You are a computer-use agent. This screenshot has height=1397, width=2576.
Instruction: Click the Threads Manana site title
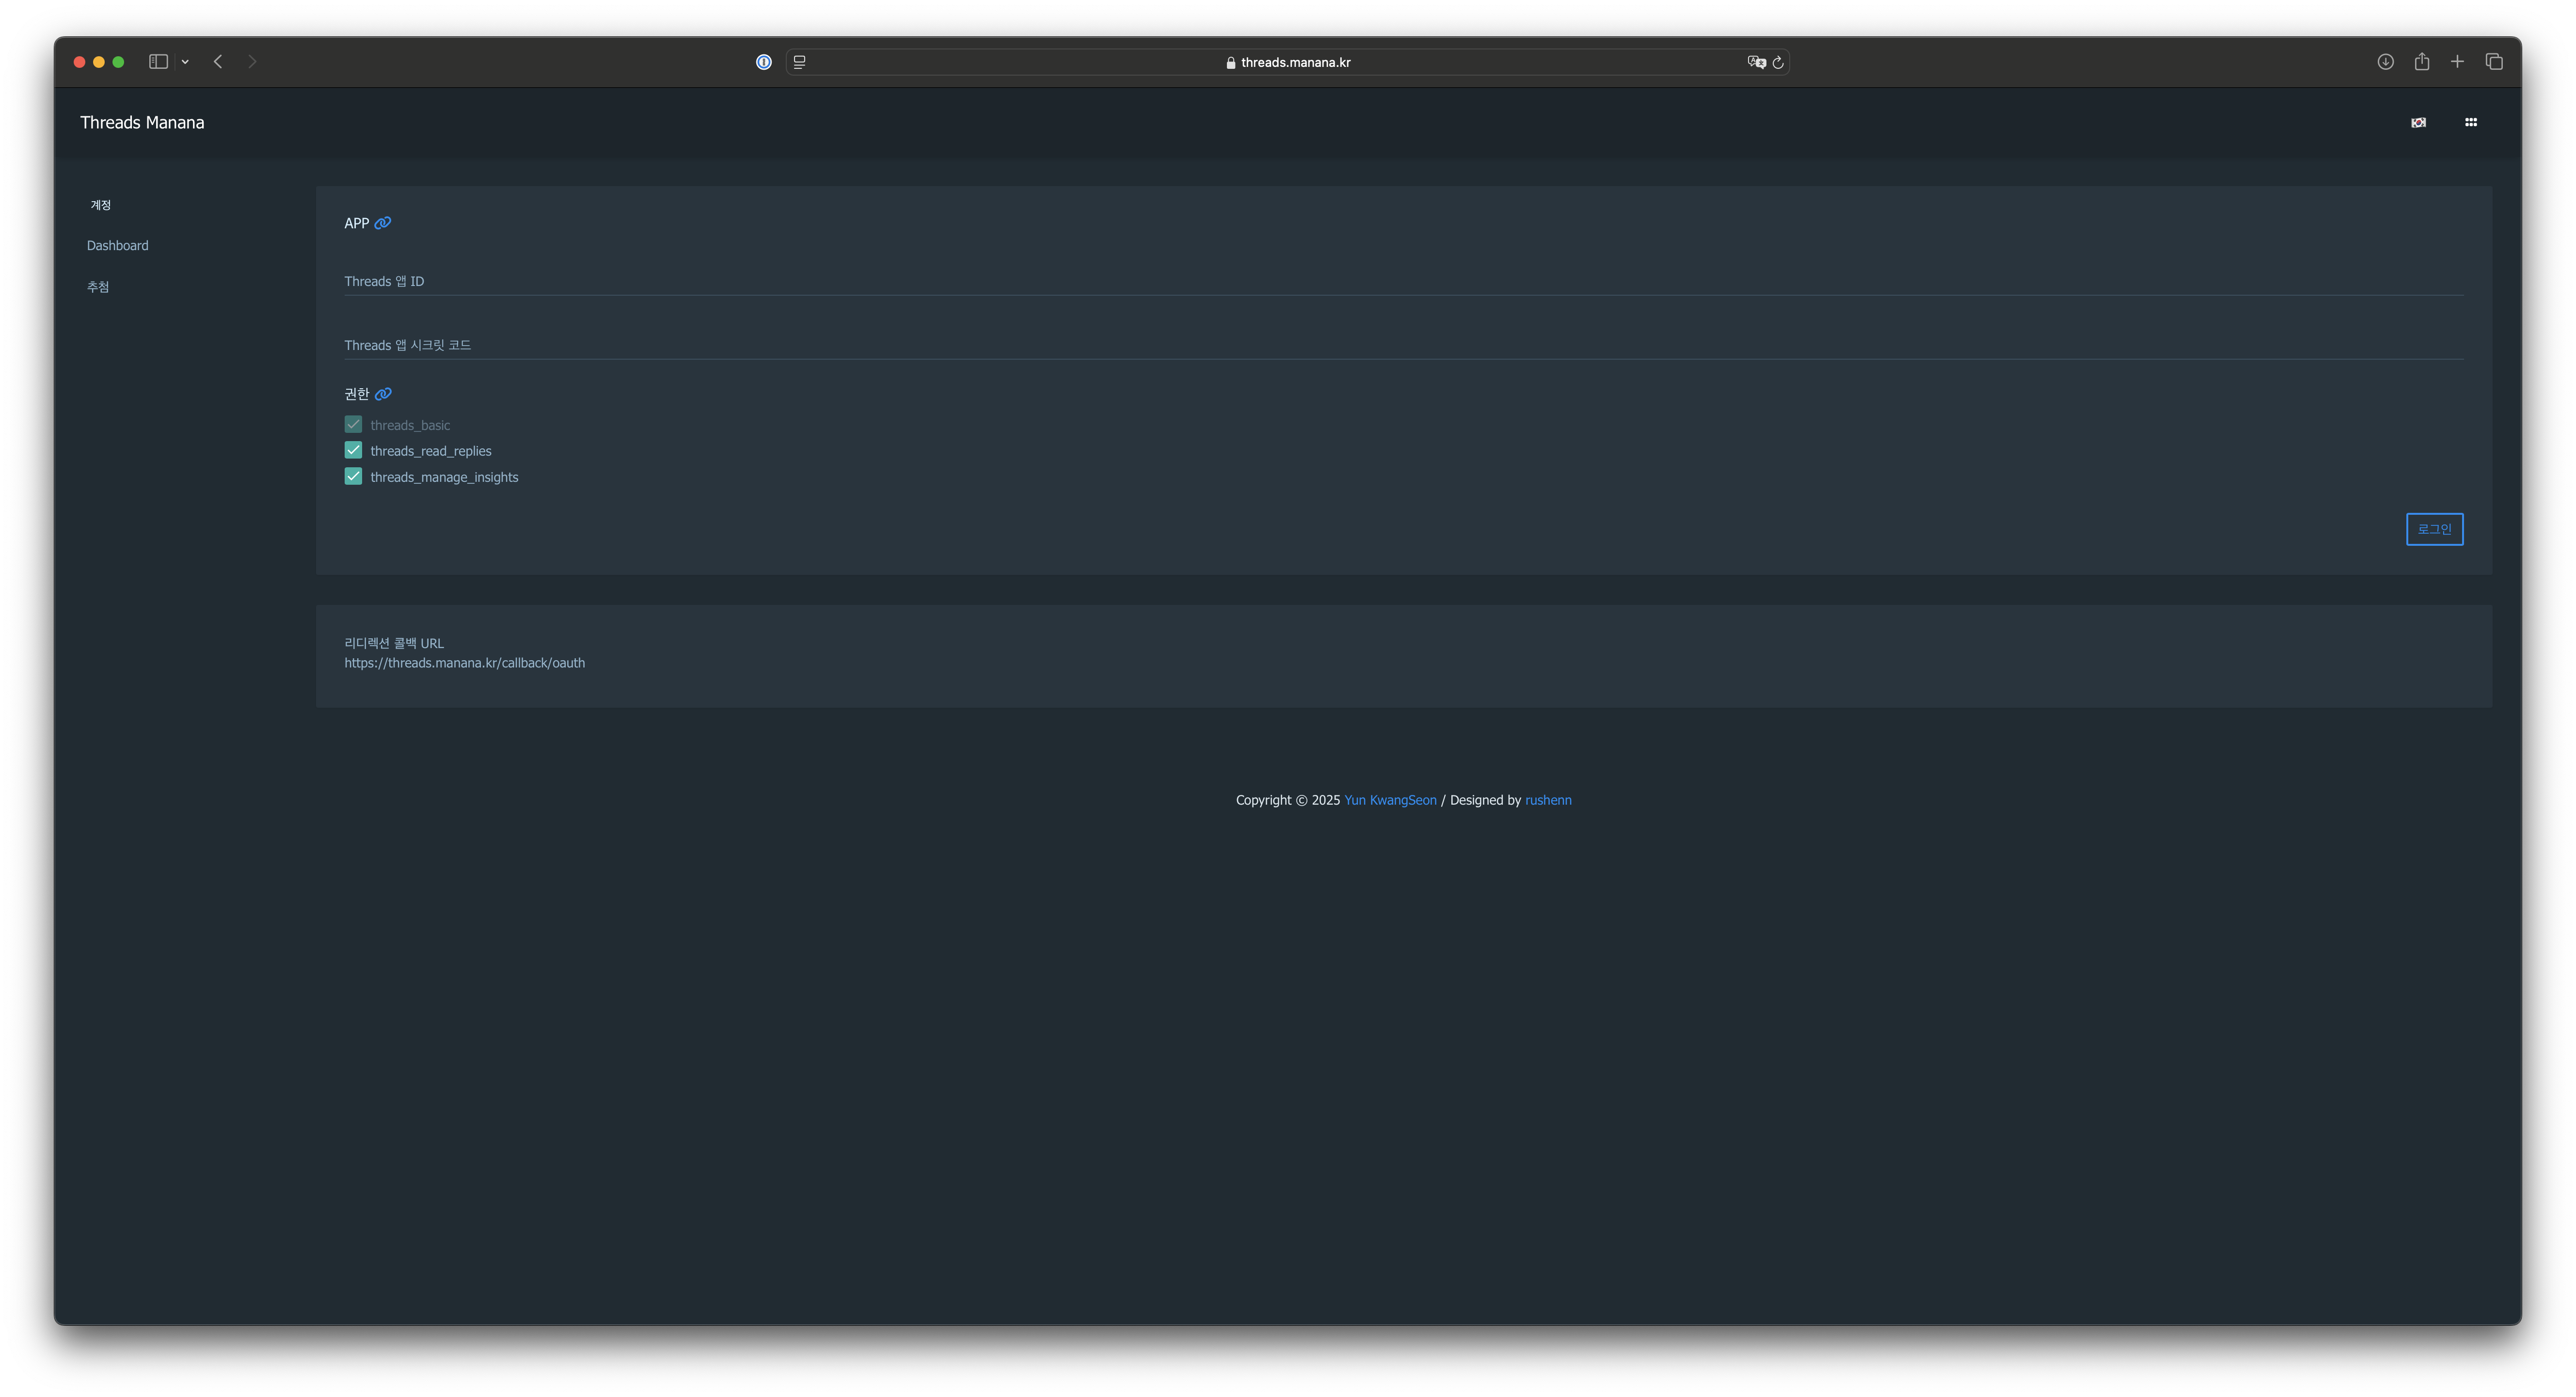(142, 123)
